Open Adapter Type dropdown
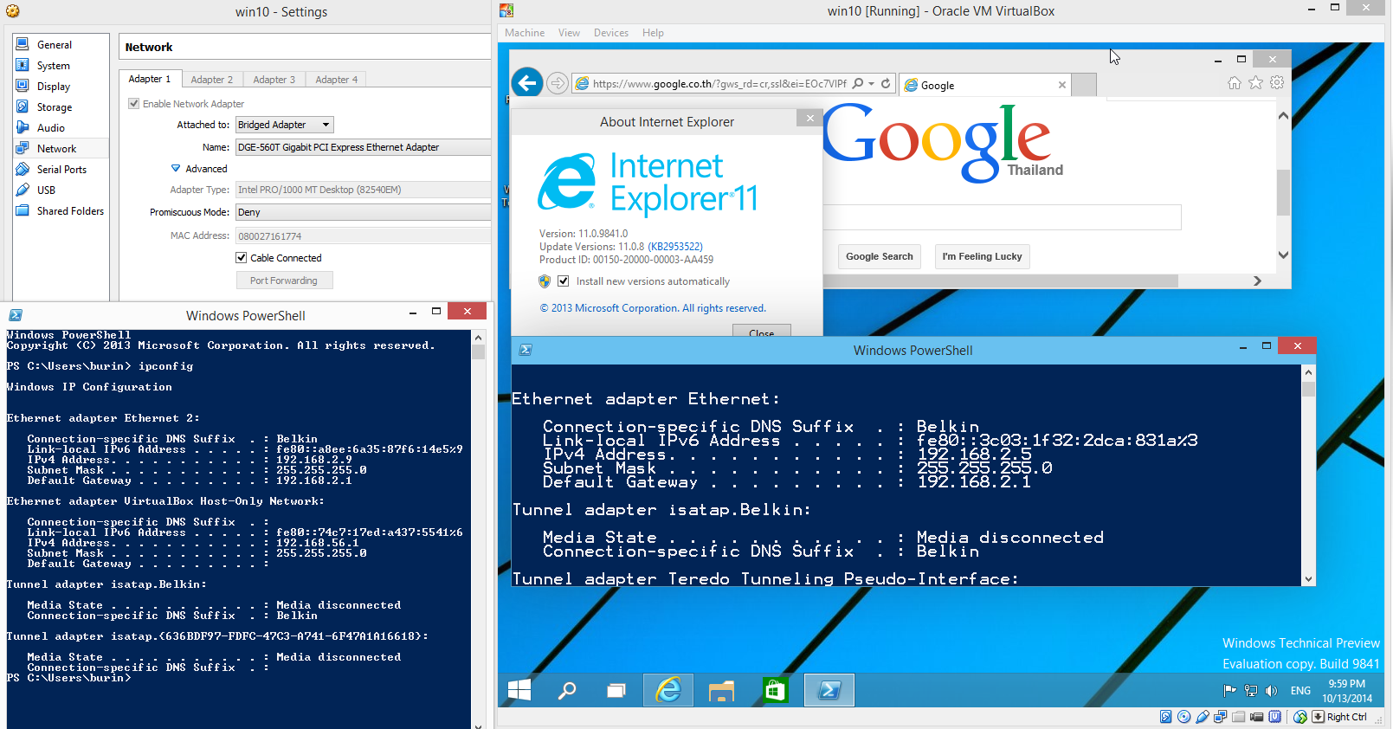Screen dimensions: 1393x729 (363, 190)
